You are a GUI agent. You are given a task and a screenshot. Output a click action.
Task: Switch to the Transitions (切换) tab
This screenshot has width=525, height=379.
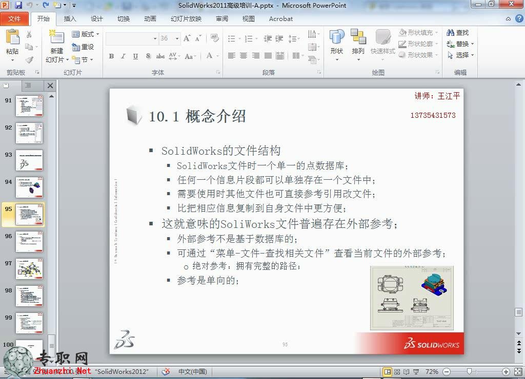coord(124,19)
